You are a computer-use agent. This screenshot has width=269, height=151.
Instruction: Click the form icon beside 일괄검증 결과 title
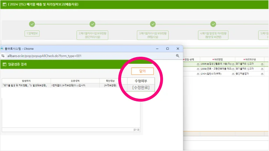pos(4,64)
